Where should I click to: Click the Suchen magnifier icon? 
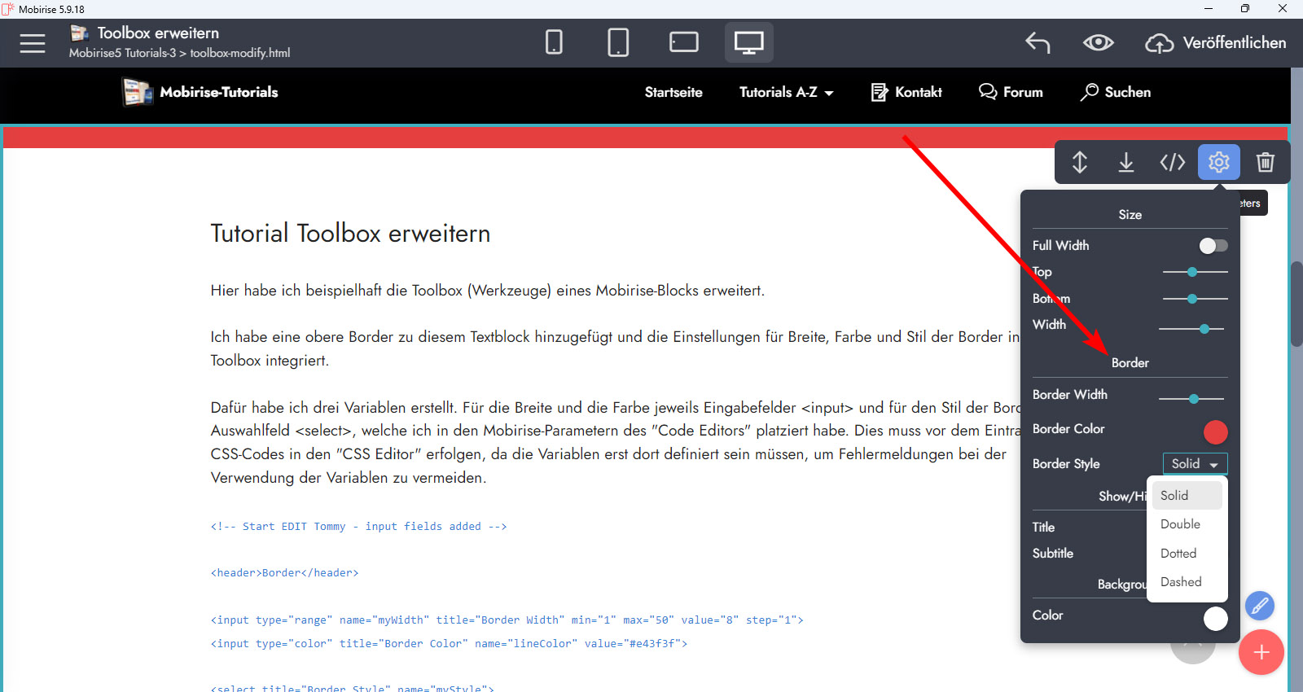click(1089, 92)
